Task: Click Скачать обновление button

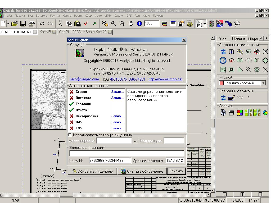Action: 142,171
